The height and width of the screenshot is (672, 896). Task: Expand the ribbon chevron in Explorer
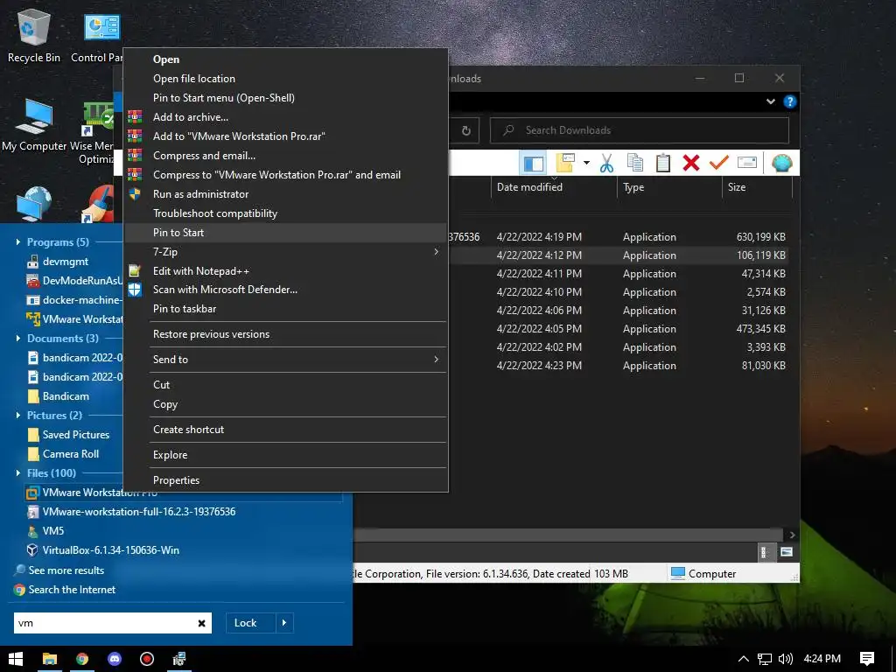click(770, 101)
